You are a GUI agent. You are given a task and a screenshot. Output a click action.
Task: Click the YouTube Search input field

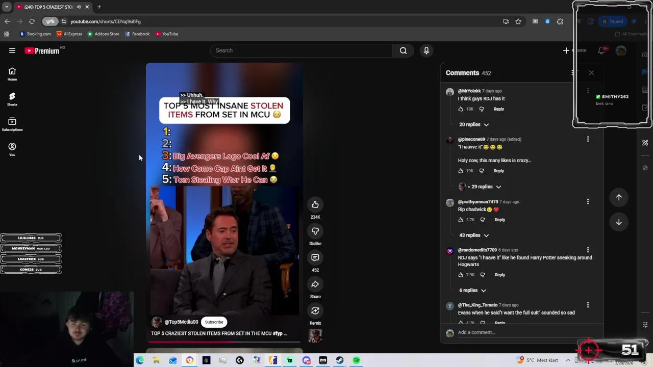tap(301, 50)
